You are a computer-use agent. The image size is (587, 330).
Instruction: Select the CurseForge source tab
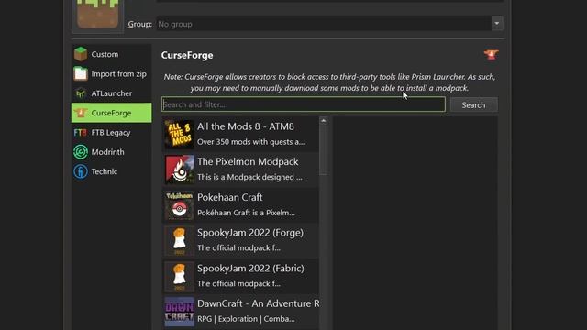(x=111, y=113)
